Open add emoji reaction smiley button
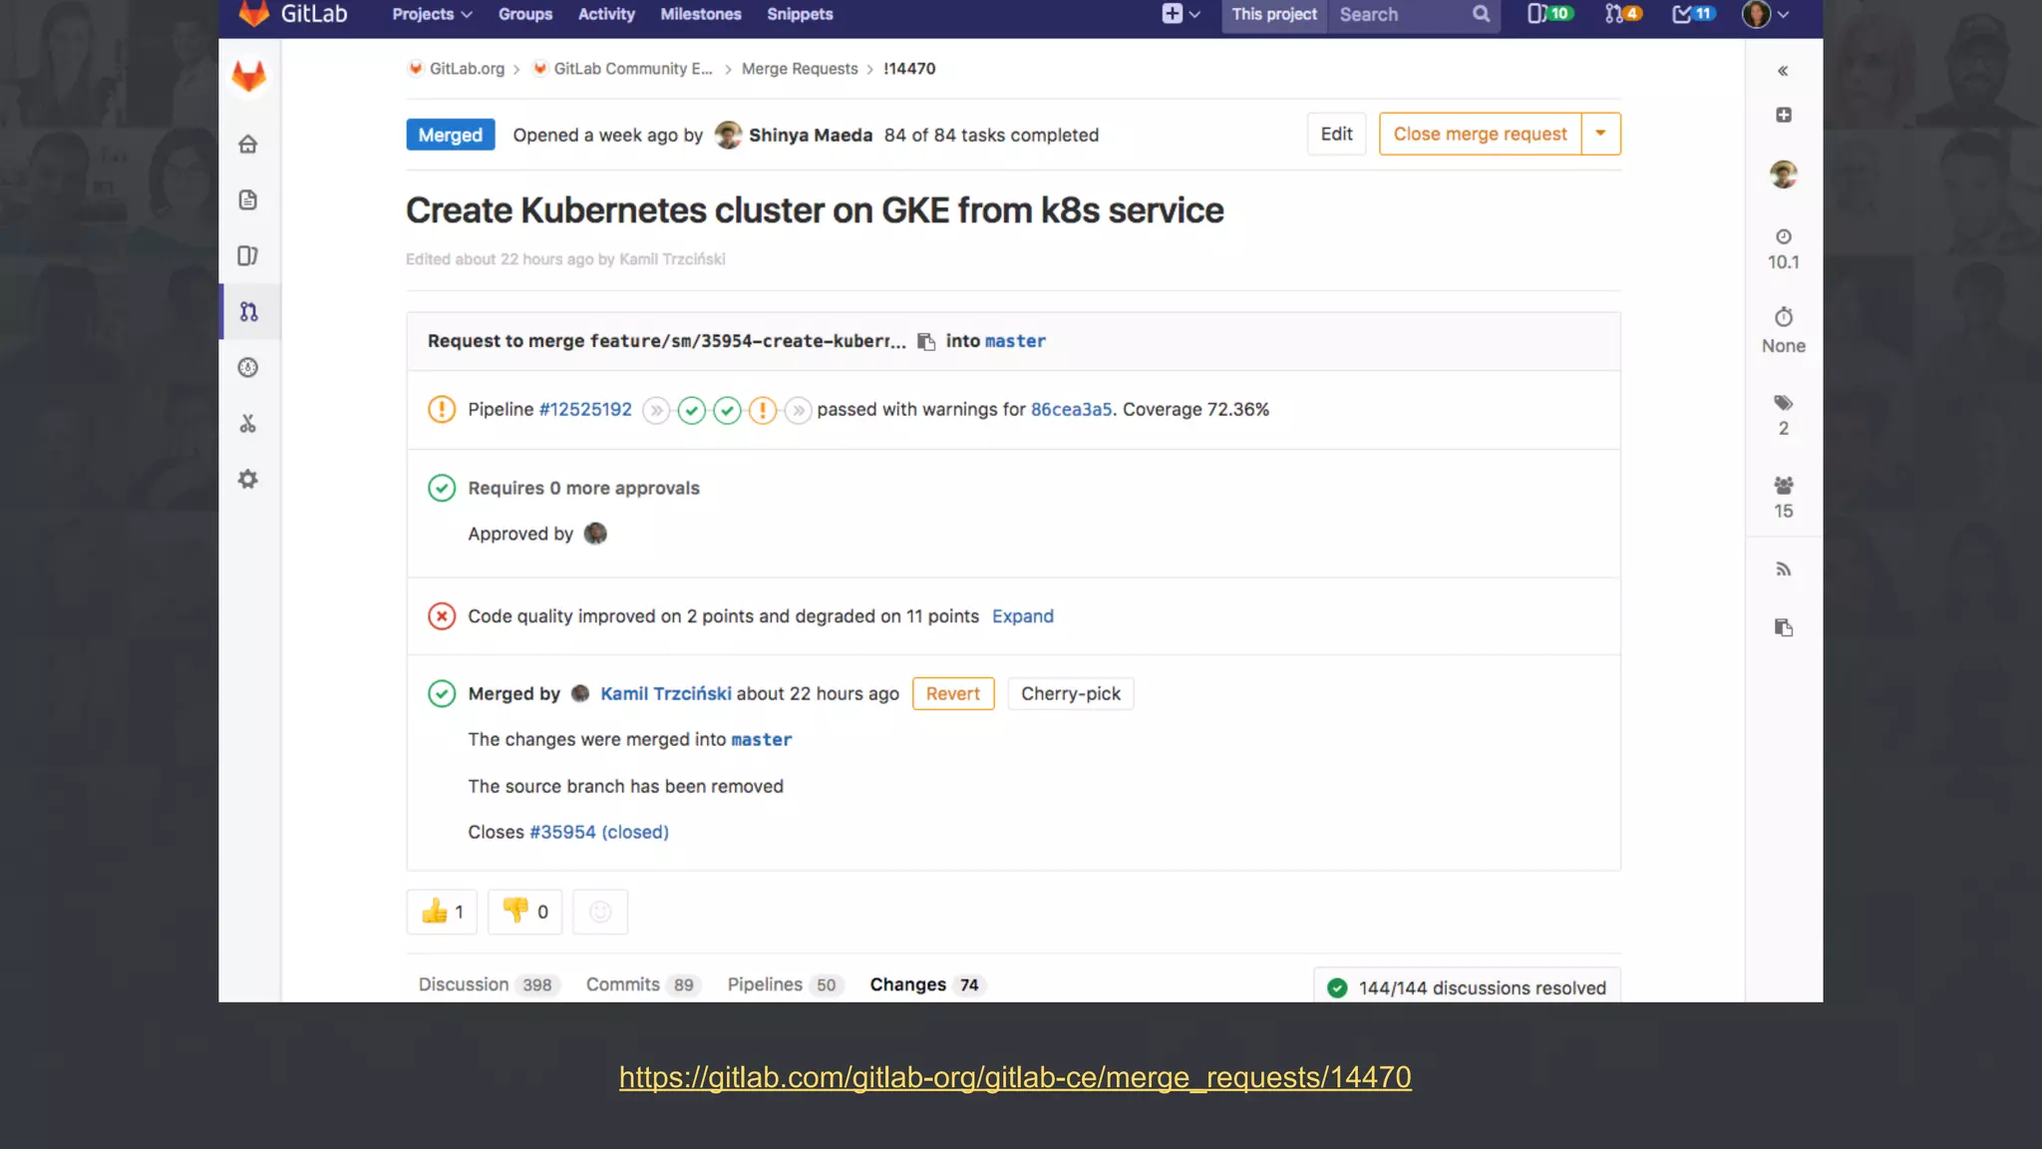Viewport: 2042px width, 1149px height. pos(600,912)
